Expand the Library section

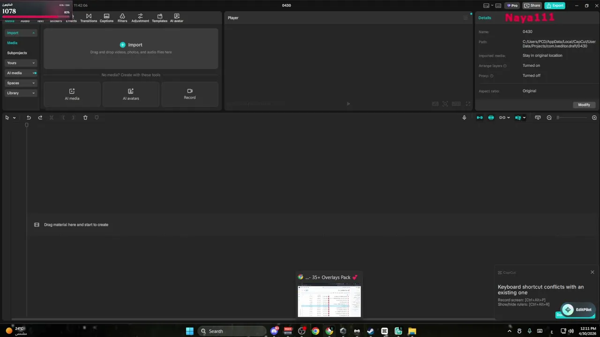pos(21,93)
